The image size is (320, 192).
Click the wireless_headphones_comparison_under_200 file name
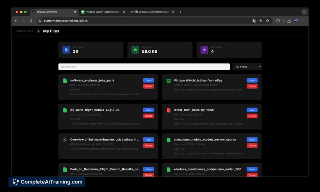click(207, 169)
